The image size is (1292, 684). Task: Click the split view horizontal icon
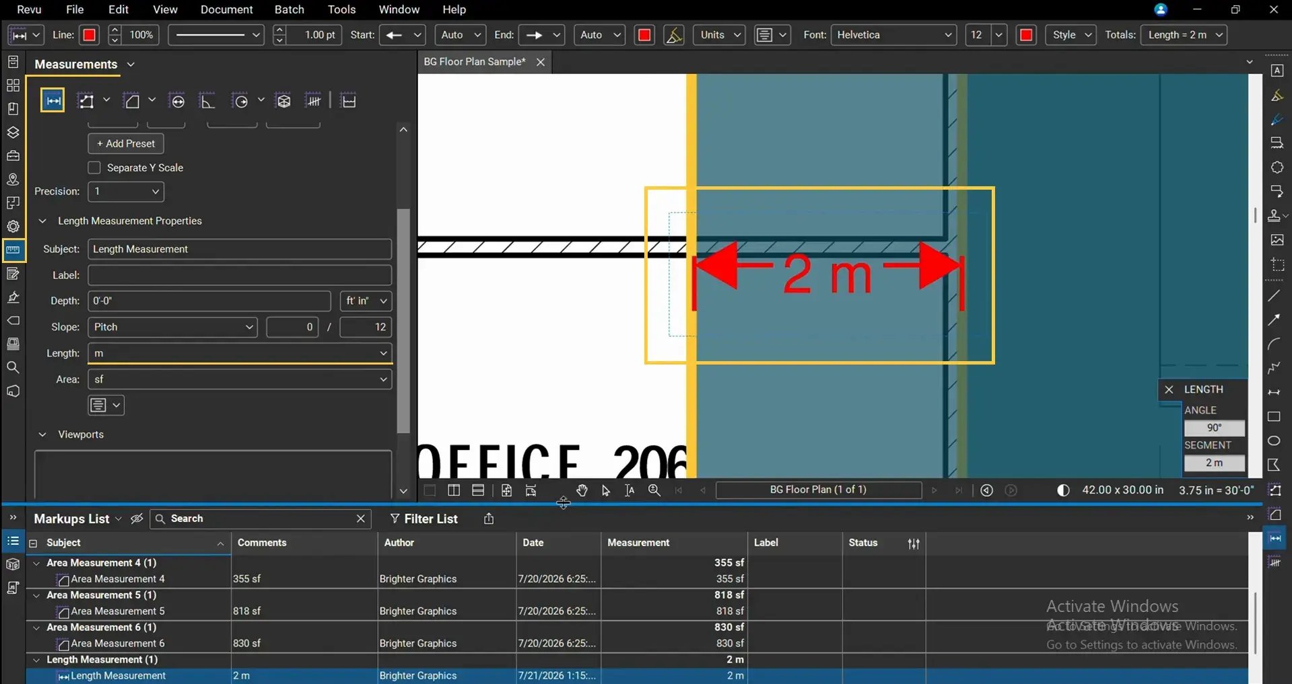(478, 490)
